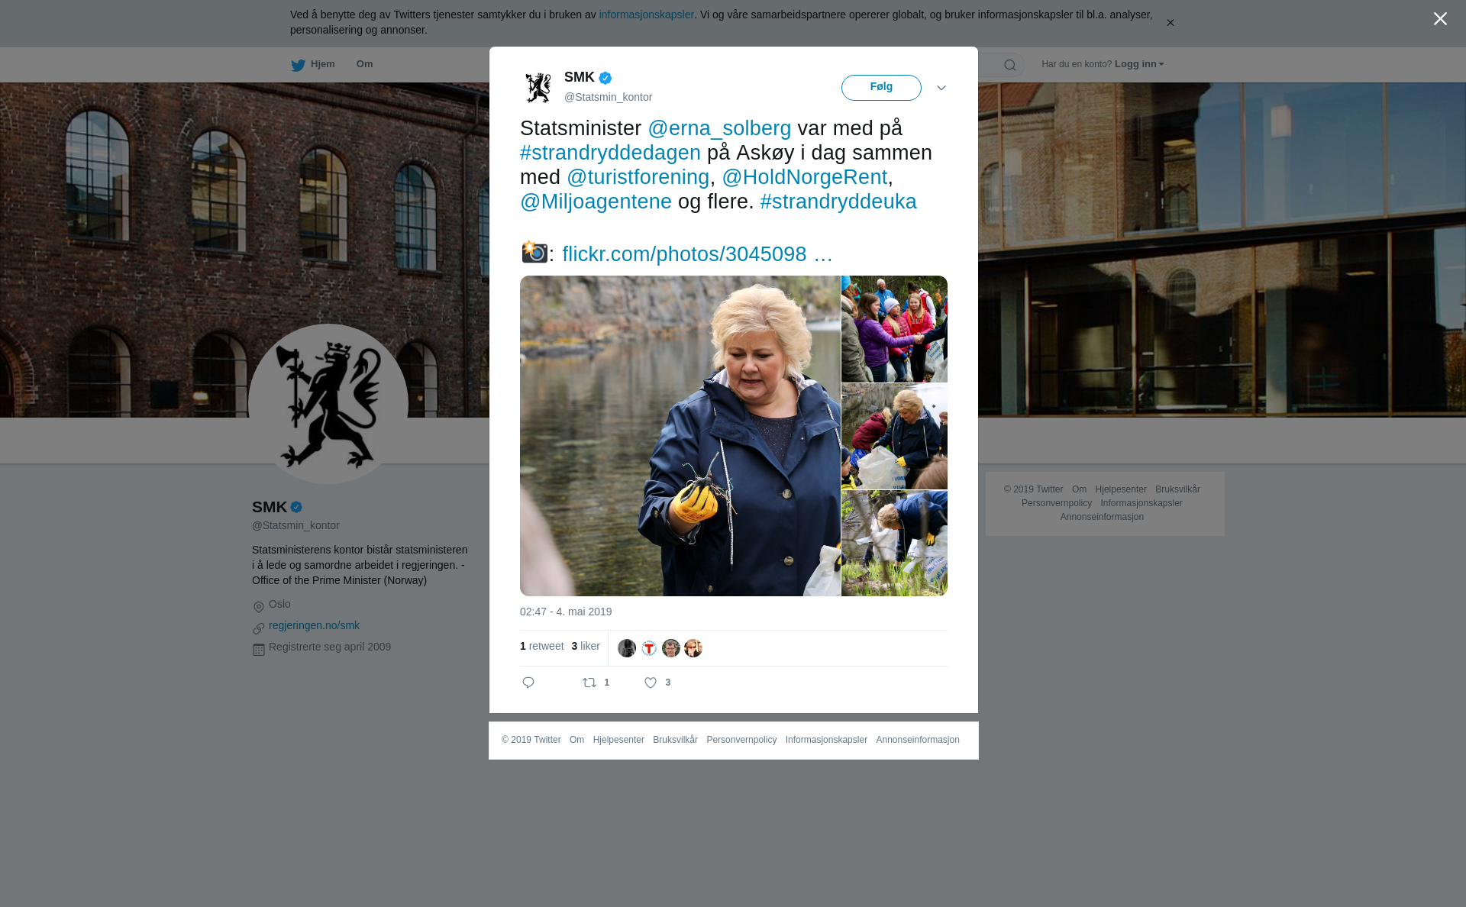Viewport: 1466px width, 907px height.
Task: Open the #strandryddedagen hashtag
Action: 610,153
